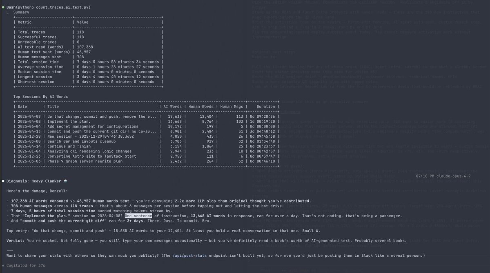Click the Value column header
Image resolution: width=490 pixels, height=273 pixels.
point(82,22)
